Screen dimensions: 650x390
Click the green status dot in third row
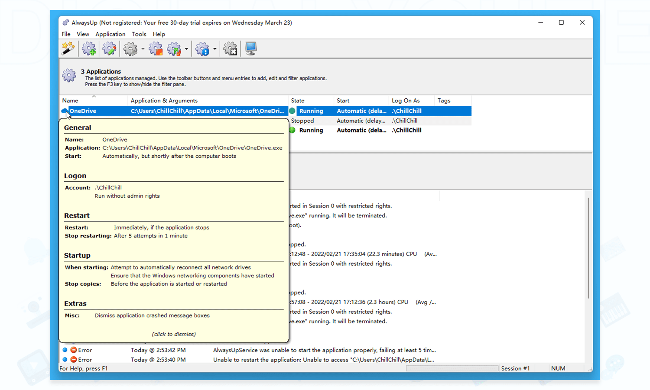(x=292, y=130)
